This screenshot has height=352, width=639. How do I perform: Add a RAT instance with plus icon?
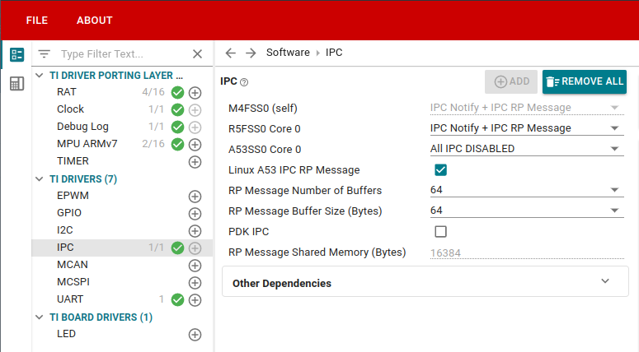coord(195,93)
